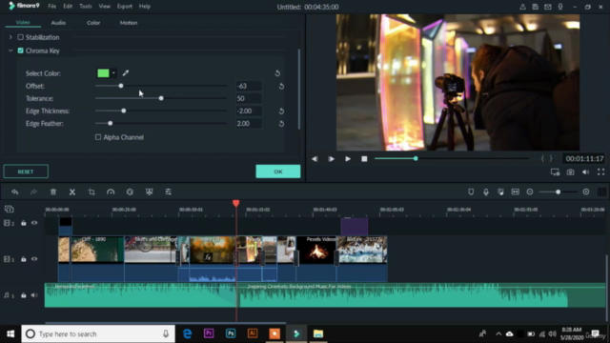Screen dimensions: 610x343
Task: Switch to the Motion tab
Action: point(129,23)
